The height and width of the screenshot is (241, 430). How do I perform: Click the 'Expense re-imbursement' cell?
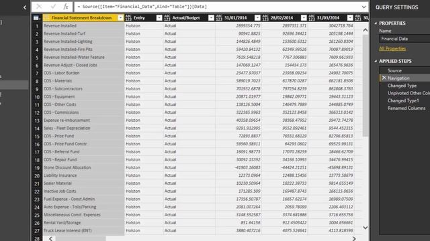click(83, 120)
